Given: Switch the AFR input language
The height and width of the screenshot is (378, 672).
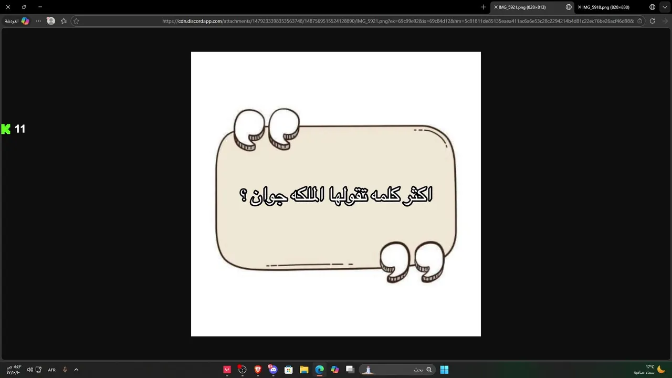Looking at the screenshot, I should [x=52, y=370].
